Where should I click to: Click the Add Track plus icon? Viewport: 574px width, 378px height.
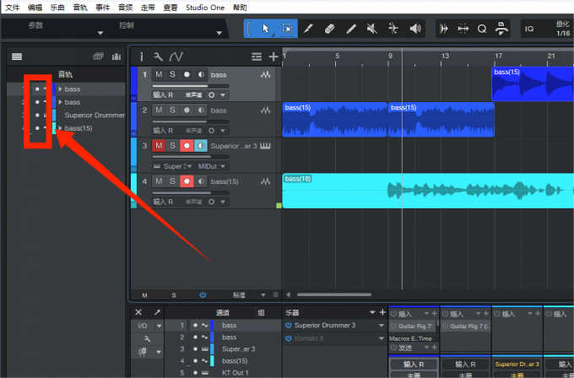(273, 57)
